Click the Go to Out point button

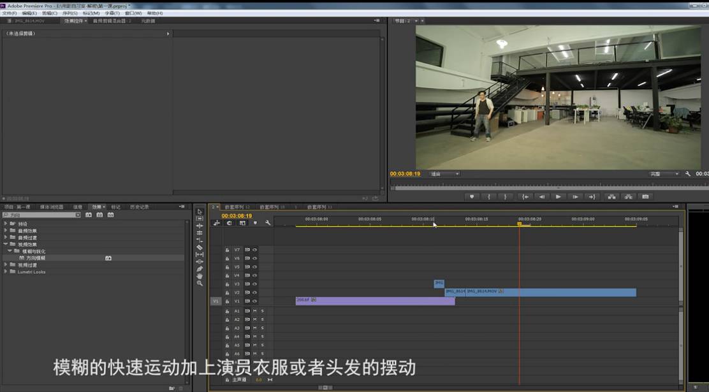(x=592, y=197)
